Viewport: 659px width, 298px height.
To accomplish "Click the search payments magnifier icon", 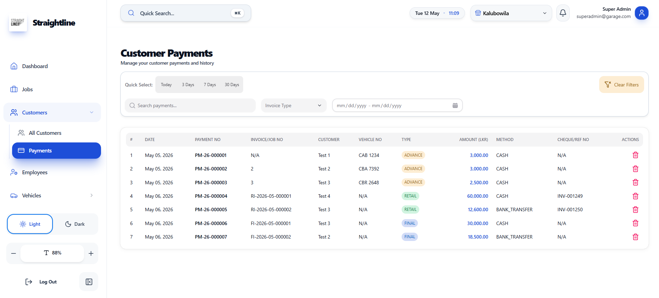I will [132, 105].
